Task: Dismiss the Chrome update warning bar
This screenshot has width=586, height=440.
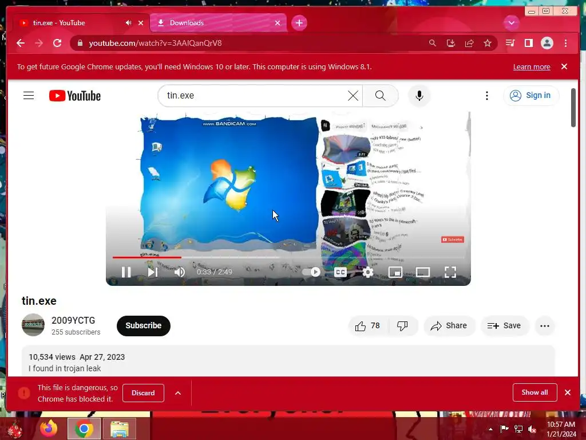Action: (564, 66)
